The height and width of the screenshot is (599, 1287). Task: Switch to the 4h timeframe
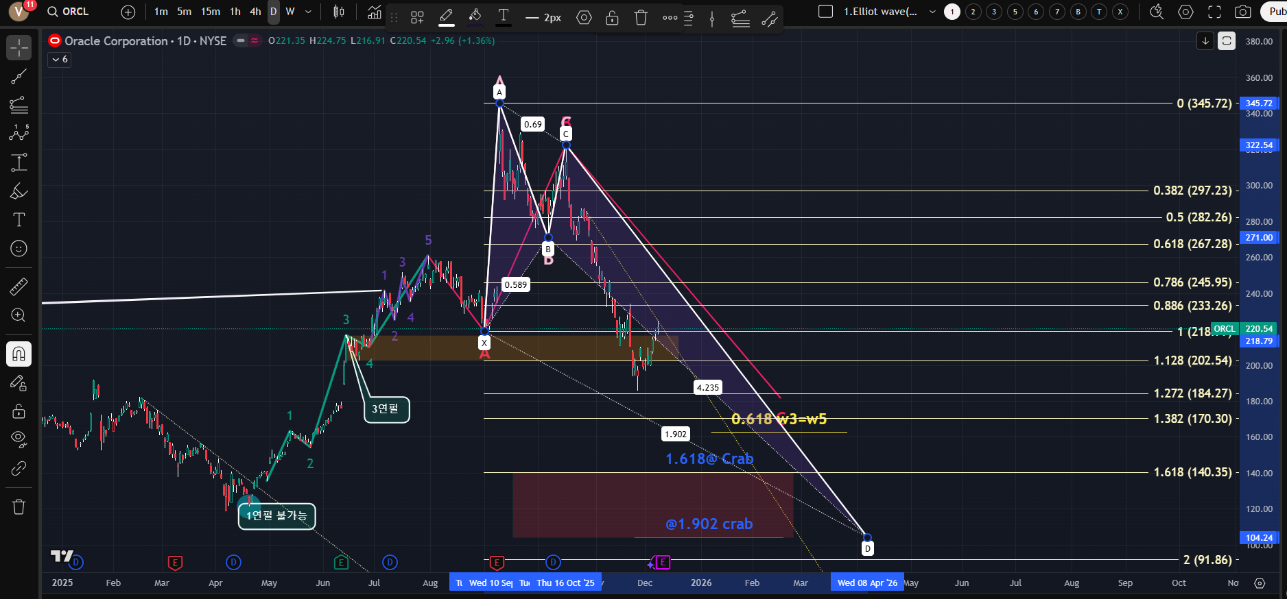click(x=255, y=12)
